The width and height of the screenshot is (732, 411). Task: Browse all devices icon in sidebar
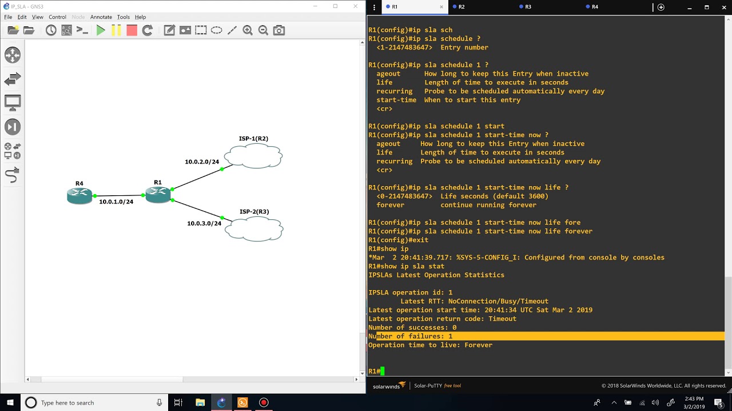click(x=13, y=151)
